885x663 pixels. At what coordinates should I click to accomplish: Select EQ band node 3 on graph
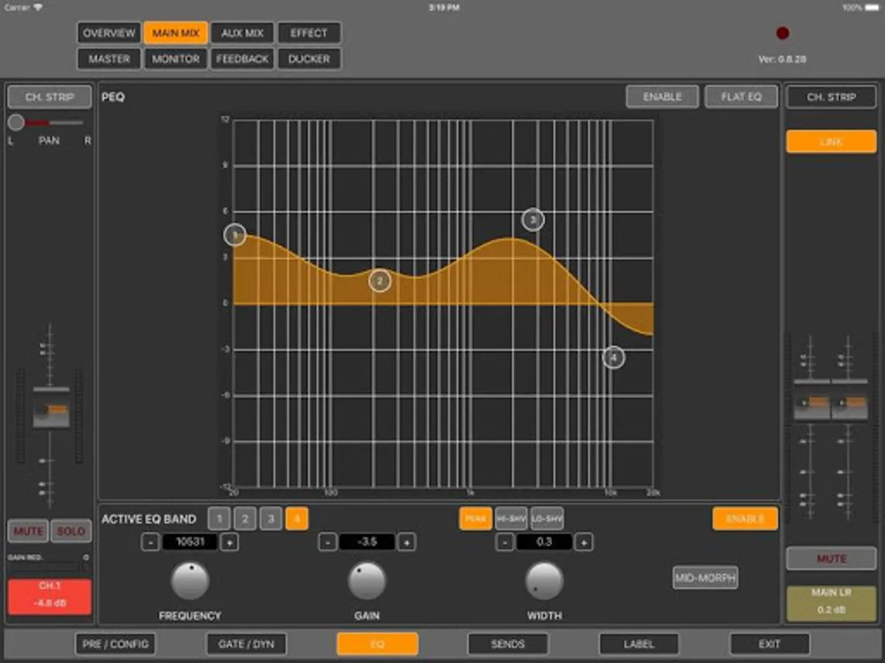533,220
